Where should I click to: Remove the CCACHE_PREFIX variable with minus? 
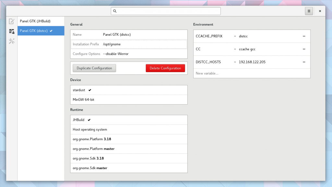click(304, 36)
